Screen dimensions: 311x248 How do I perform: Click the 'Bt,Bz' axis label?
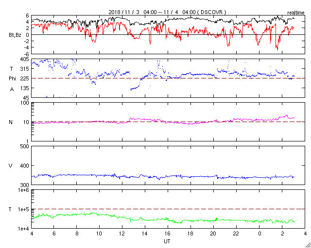pyautogui.click(x=15, y=36)
